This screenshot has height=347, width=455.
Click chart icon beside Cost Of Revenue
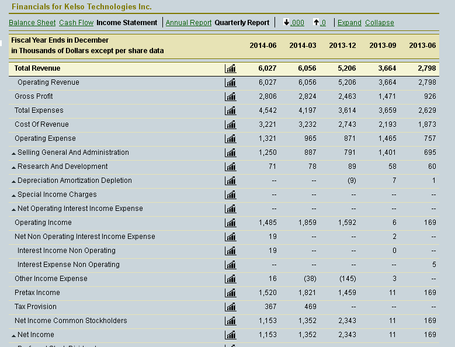231,124
